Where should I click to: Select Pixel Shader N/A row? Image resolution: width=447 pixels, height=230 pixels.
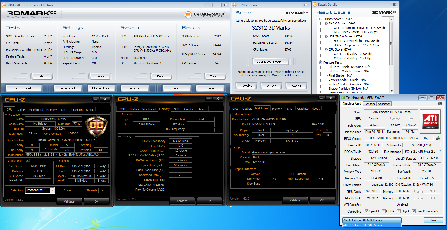(x=340, y=75)
